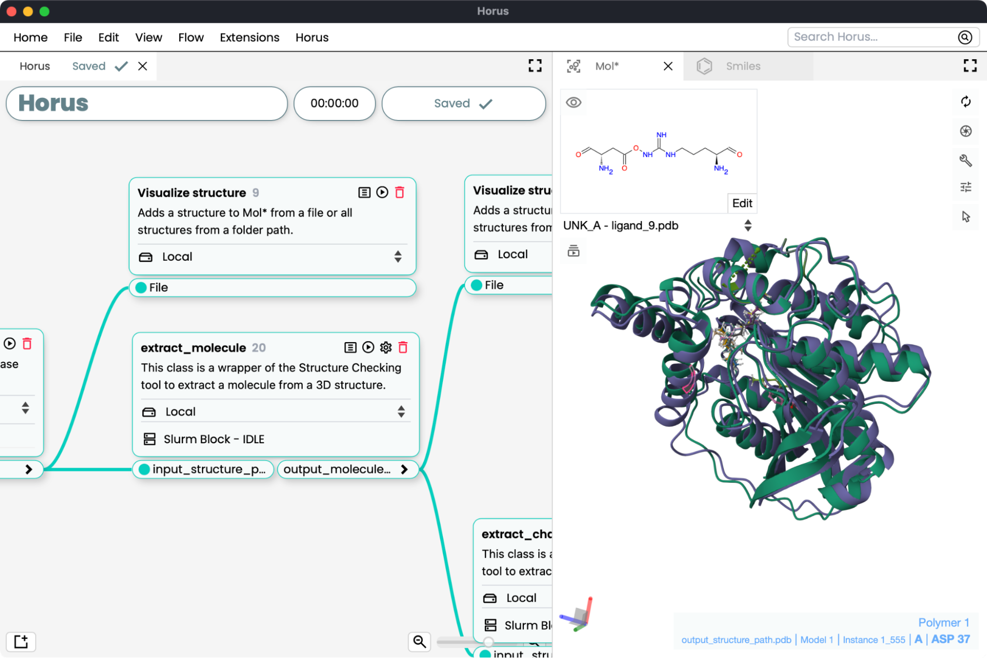Click Edit button on ligand structure
987x658 pixels.
[x=742, y=203]
